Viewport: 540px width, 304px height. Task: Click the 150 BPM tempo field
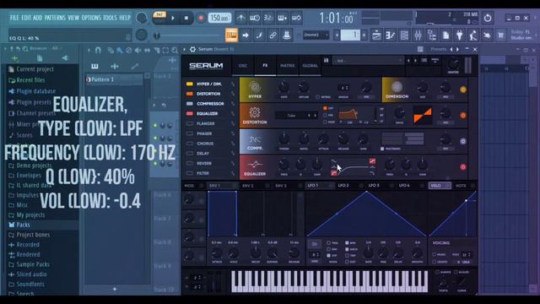coord(219,18)
